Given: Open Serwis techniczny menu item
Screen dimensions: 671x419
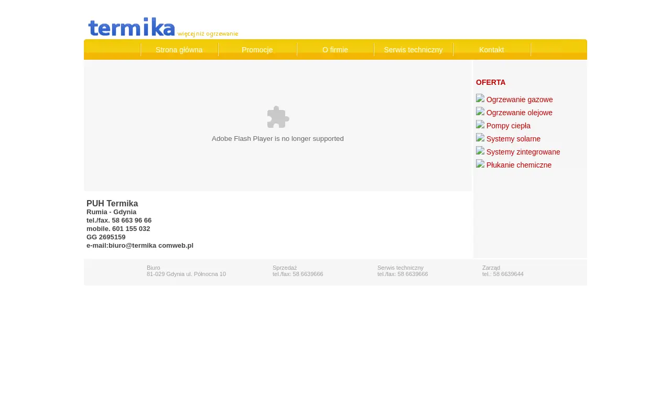Looking at the screenshot, I should (x=413, y=50).
